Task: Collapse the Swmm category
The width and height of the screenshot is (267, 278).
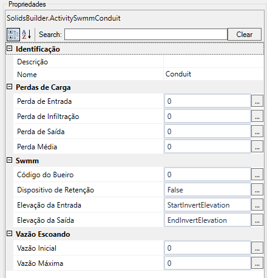Action: (x=10, y=160)
